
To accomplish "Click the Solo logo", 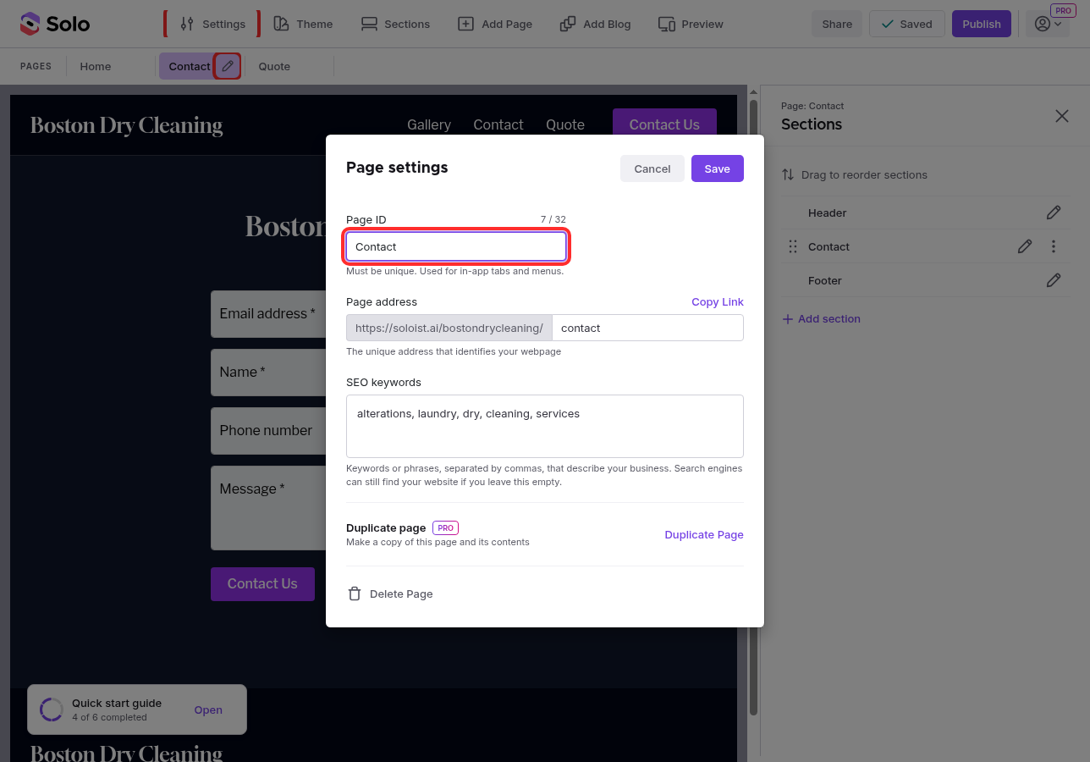I will [55, 24].
